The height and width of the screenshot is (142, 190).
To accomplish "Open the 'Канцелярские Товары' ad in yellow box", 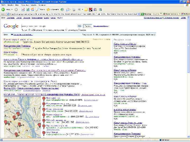I will click(x=17, y=46).
